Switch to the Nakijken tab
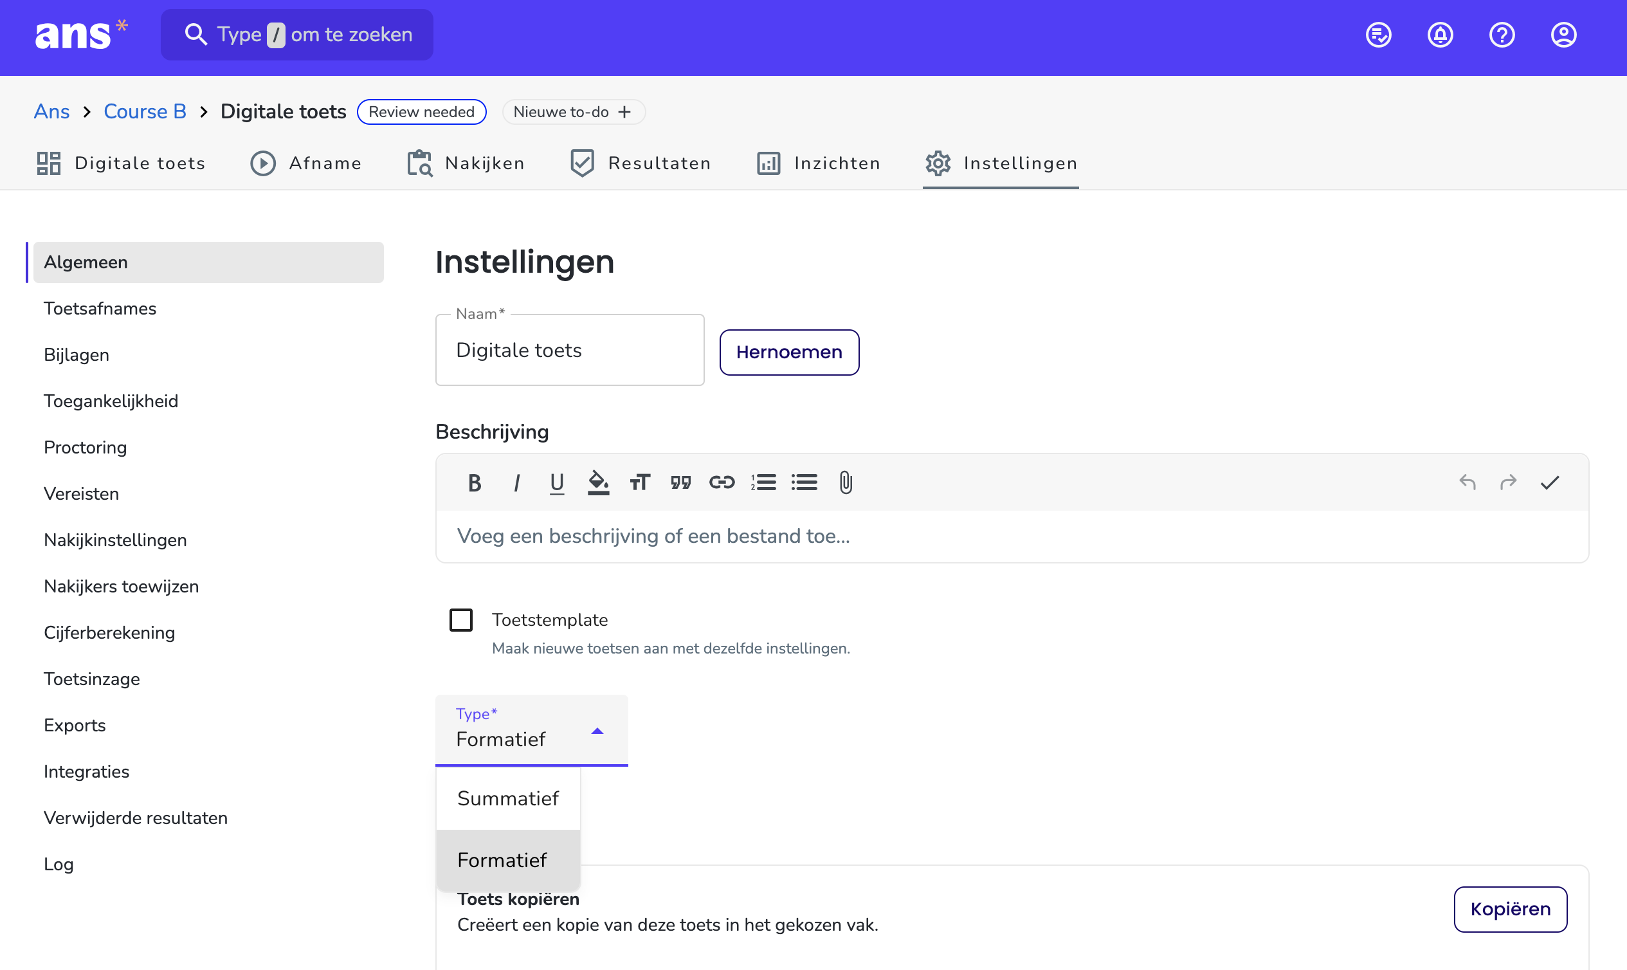Screen dimensions: 1627x970 466,163
